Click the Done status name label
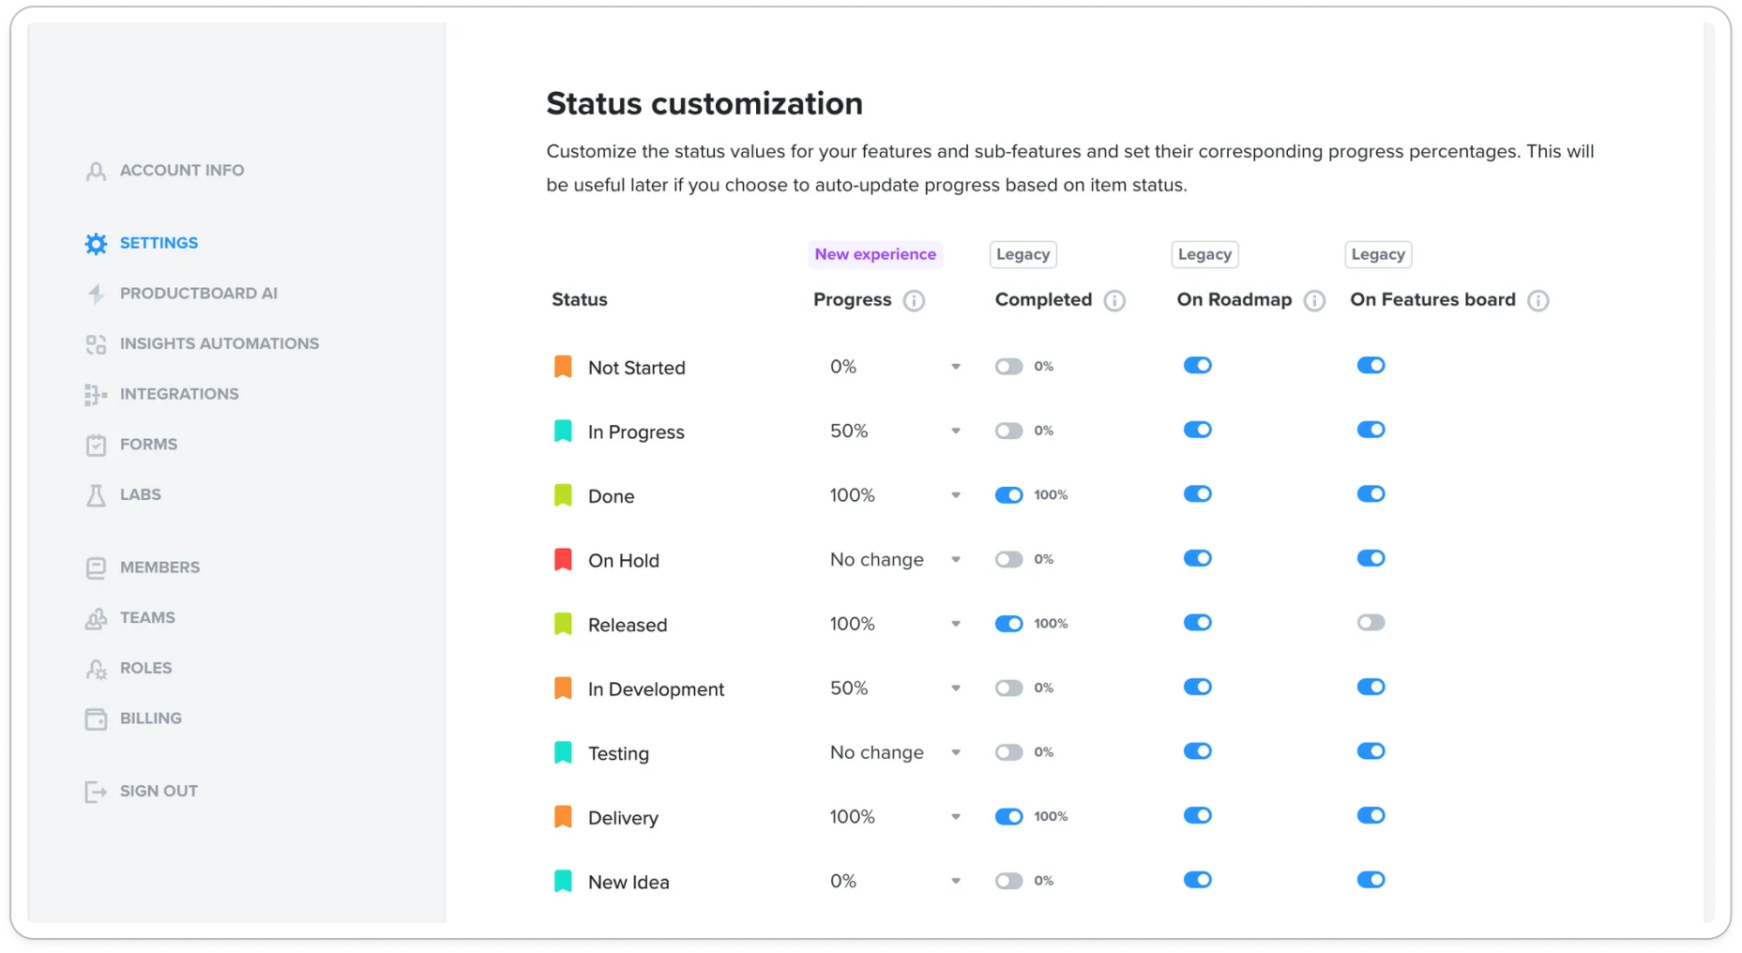The image size is (1742, 953). pyautogui.click(x=611, y=496)
